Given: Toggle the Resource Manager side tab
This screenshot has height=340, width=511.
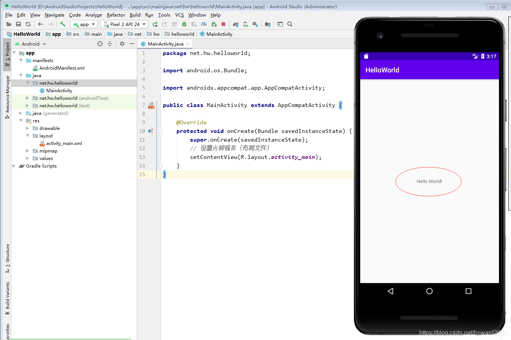Looking at the screenshot, I should (7, 97).
